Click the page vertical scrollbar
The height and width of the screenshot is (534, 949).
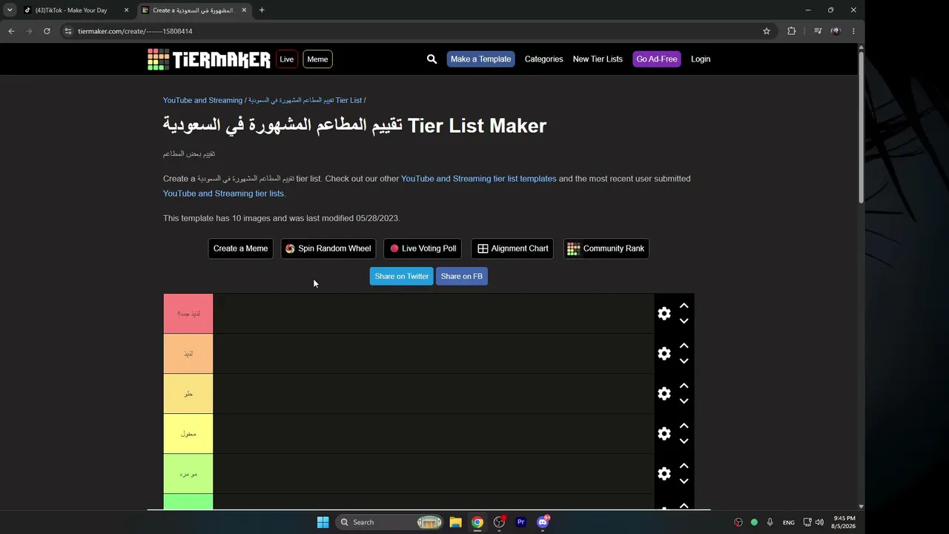coord(861,127)
